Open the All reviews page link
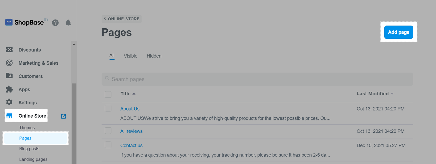 [x=131, y=131]
